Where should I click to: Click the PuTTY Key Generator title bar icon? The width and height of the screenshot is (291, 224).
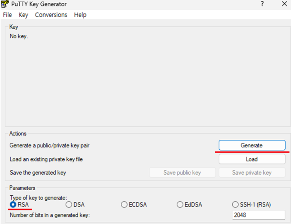pos(5,4)
